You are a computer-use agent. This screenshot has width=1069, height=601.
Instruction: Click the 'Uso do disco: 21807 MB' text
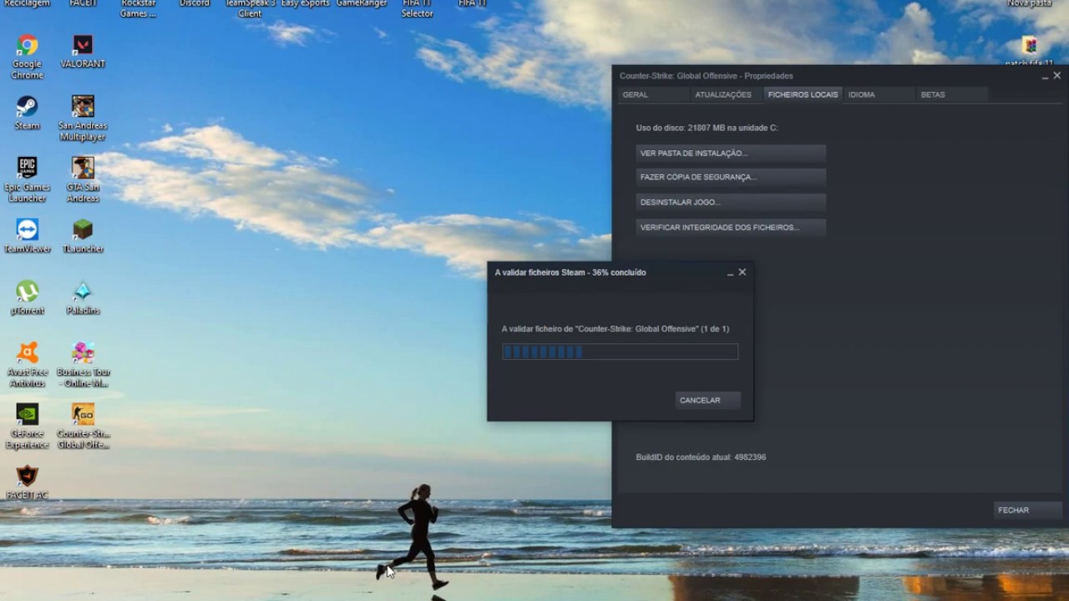tap(707, 128)
